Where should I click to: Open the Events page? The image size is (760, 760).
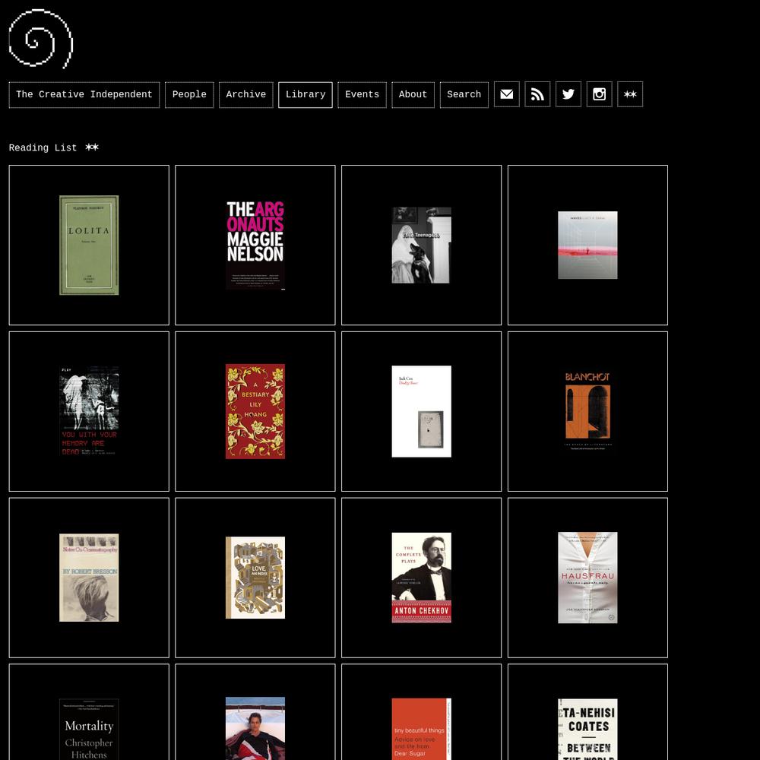point(362,95)
